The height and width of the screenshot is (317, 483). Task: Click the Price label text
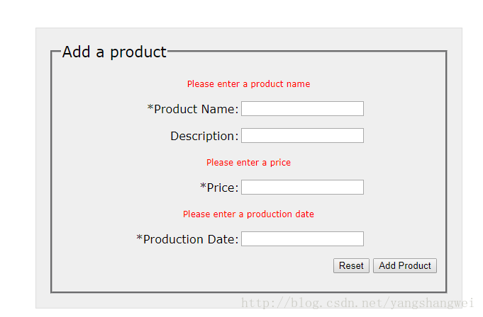pyautogui.click(x=220, y=188)
